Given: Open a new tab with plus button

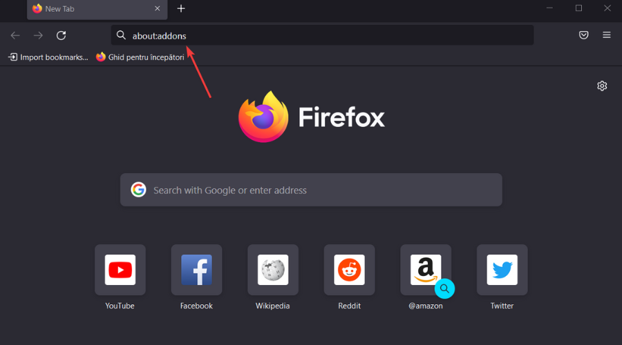Looking at the screenshot, I should [181, 9].
